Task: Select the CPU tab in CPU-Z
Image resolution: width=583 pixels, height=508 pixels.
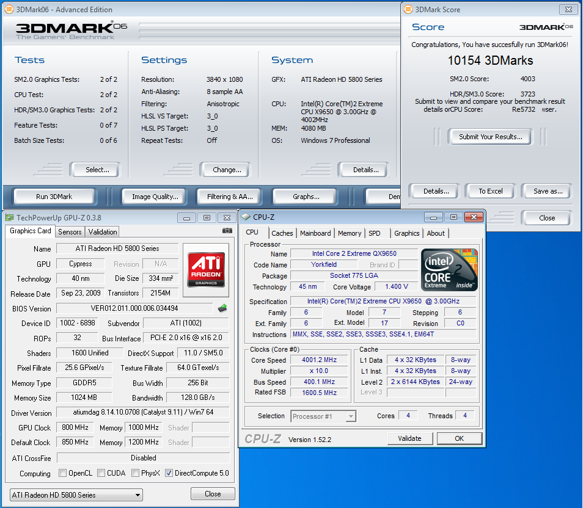Action: click(x=252, y=232)
